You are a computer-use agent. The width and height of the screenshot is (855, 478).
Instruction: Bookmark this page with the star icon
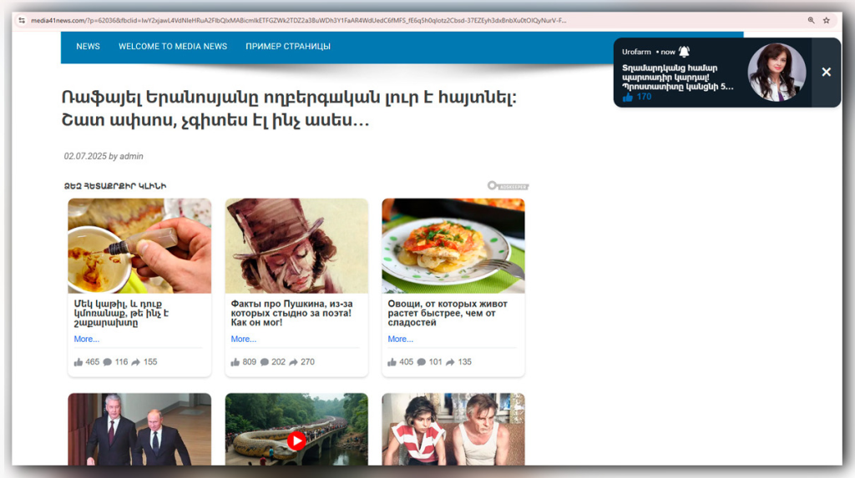click(x=826, y=20)
